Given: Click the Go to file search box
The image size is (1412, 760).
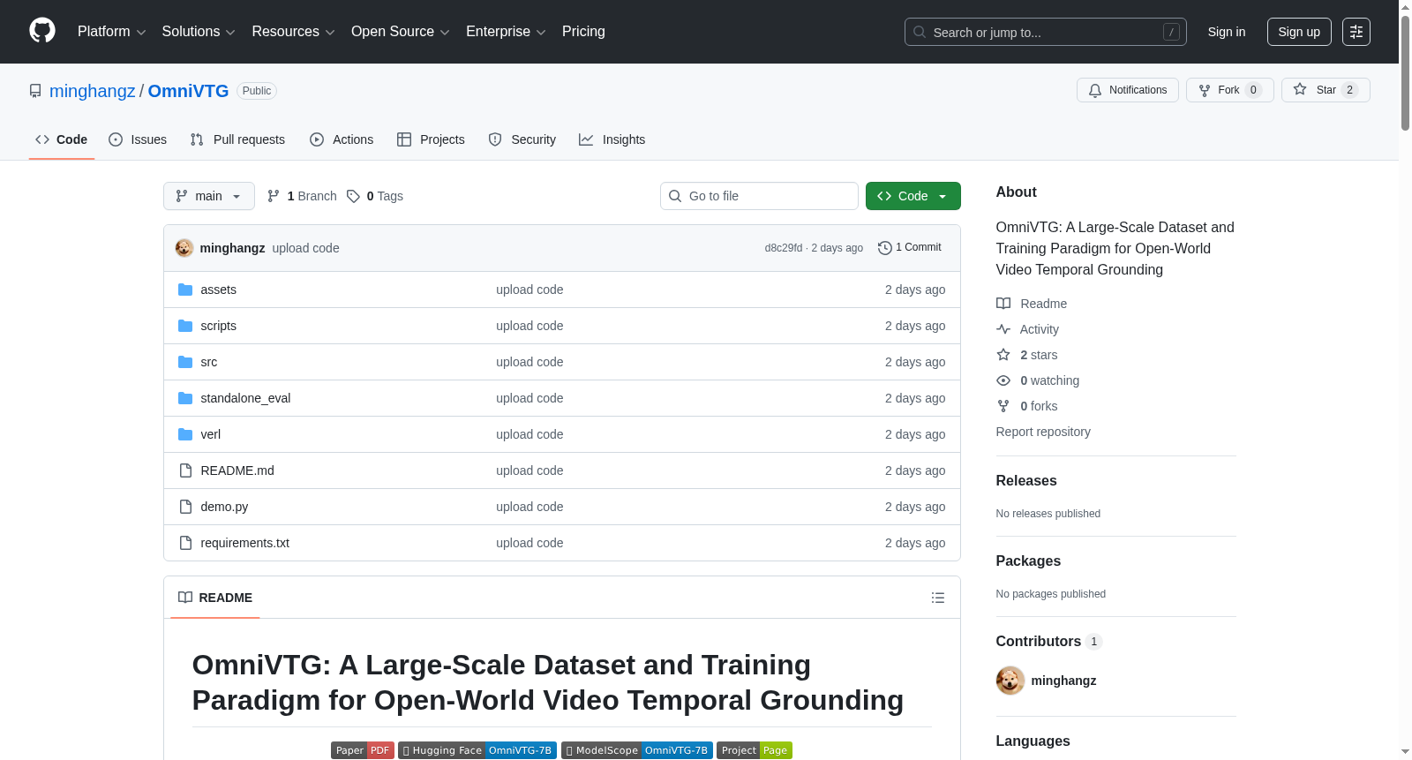Looking at the screenshot, I should pyautogui.click(x=759, y=196).
